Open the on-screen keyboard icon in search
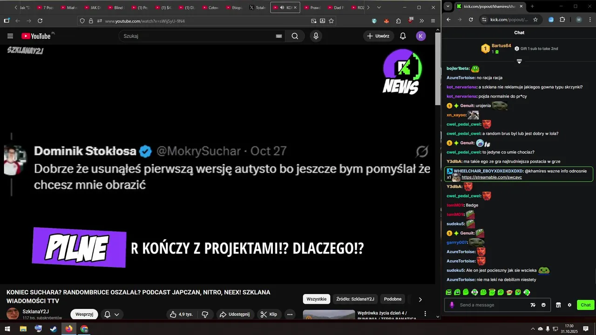This screenshot has height=335, width=596. point(279,36)
